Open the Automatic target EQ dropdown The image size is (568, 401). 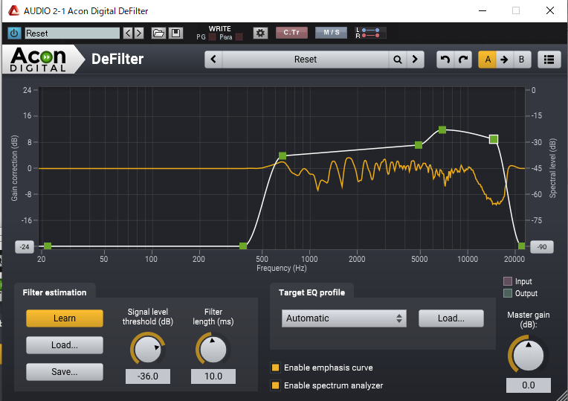pos(343,318)
